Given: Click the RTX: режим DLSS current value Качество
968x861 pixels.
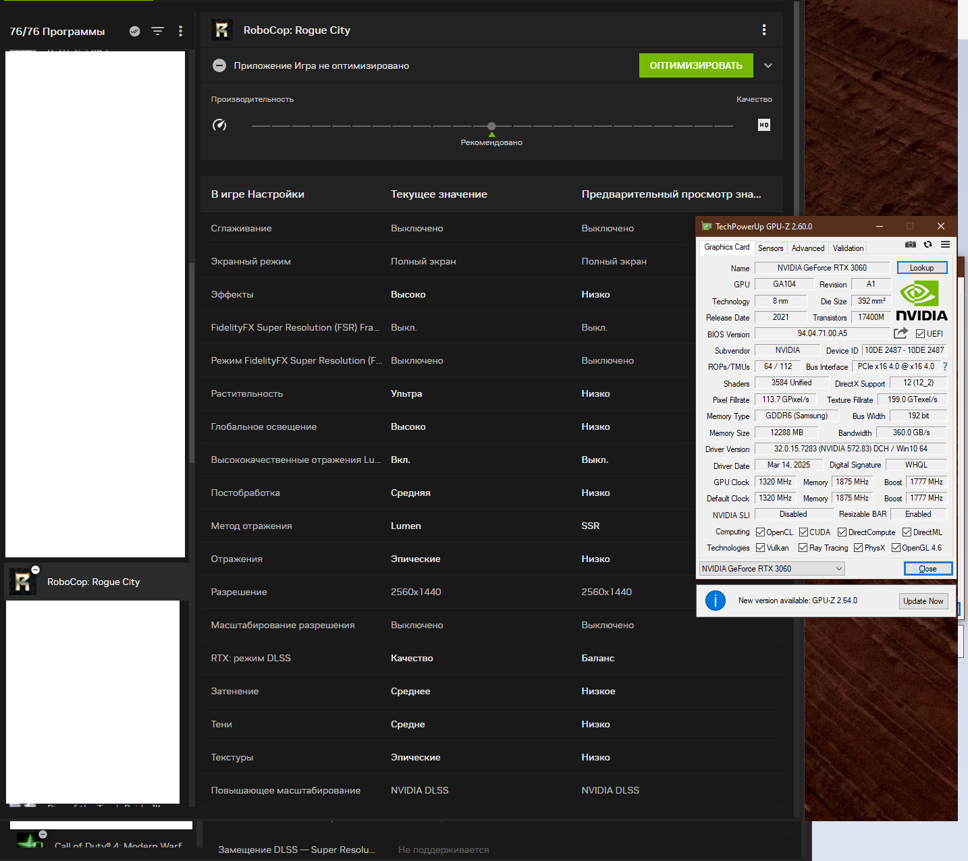Looking at the screenshot, I should pyautogui.click(x=412, y=658).
